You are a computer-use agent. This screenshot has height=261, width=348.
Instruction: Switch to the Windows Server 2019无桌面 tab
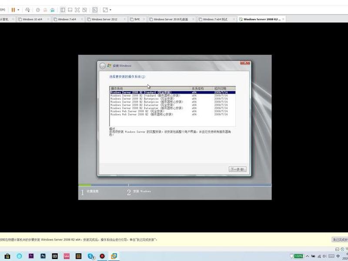coord(171,19)
